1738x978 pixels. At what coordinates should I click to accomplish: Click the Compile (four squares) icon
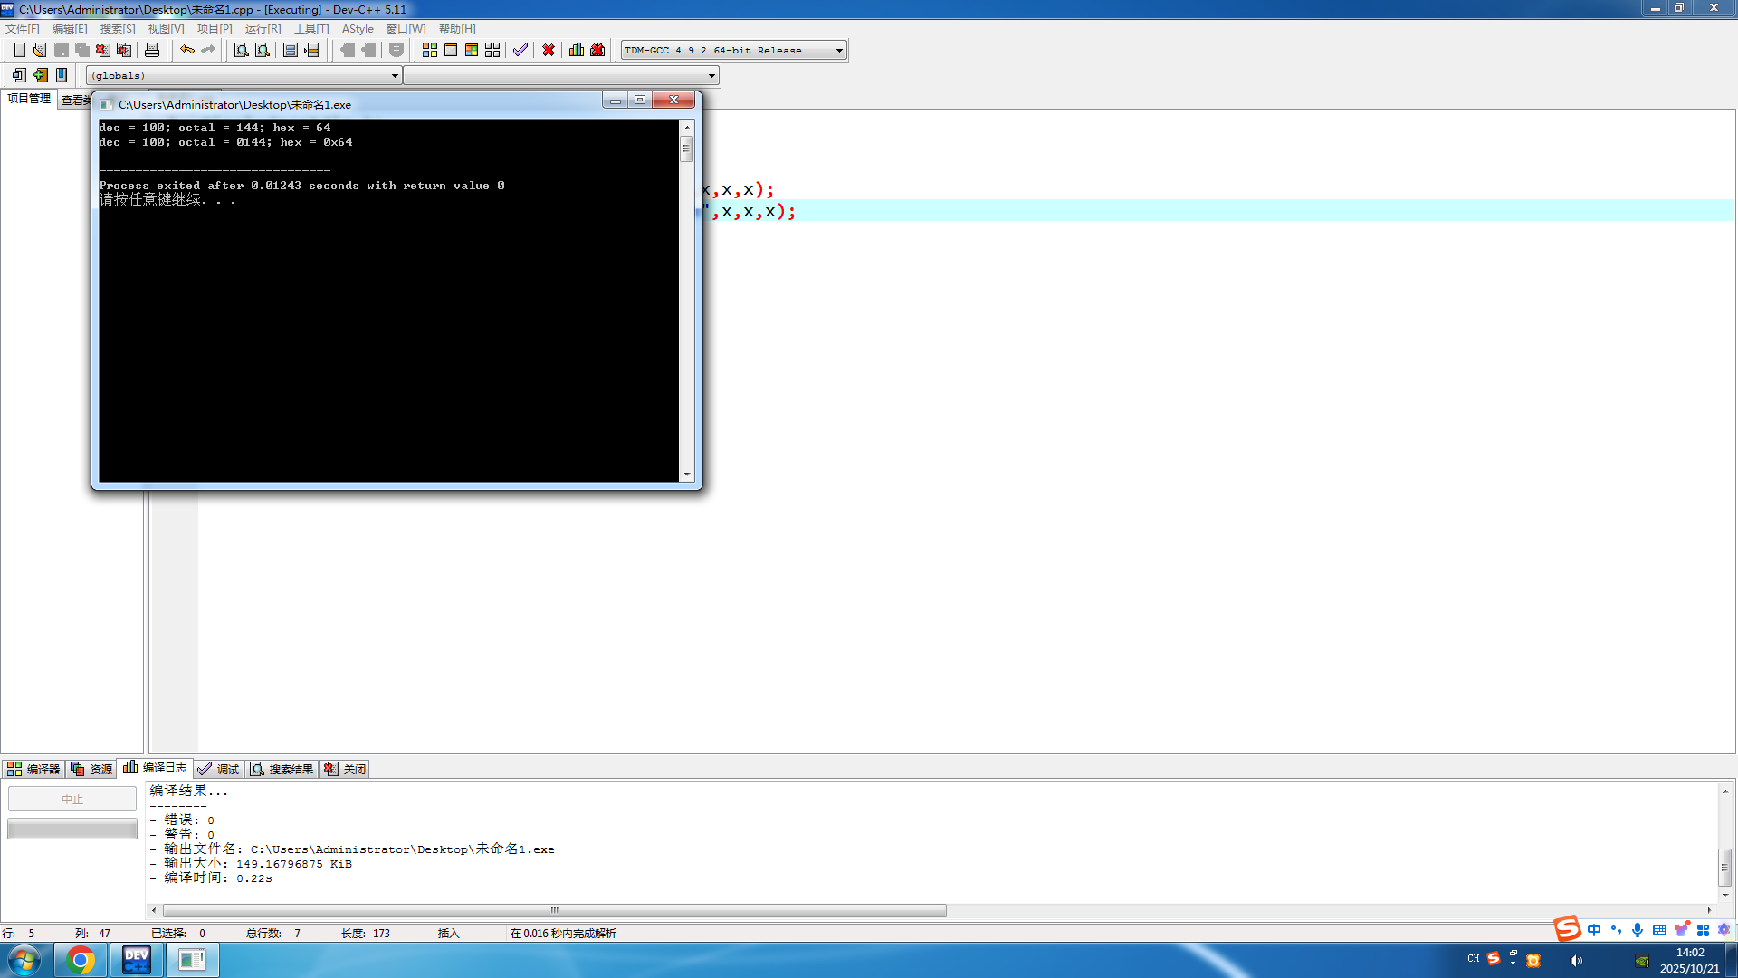pos(430,50)
